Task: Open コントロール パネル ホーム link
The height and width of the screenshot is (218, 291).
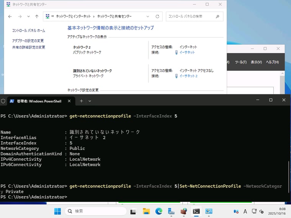Action: tap(29, 31)
